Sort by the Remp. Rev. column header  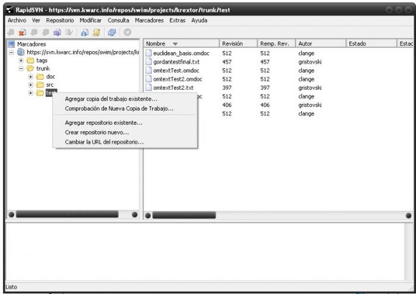(277, 44)
